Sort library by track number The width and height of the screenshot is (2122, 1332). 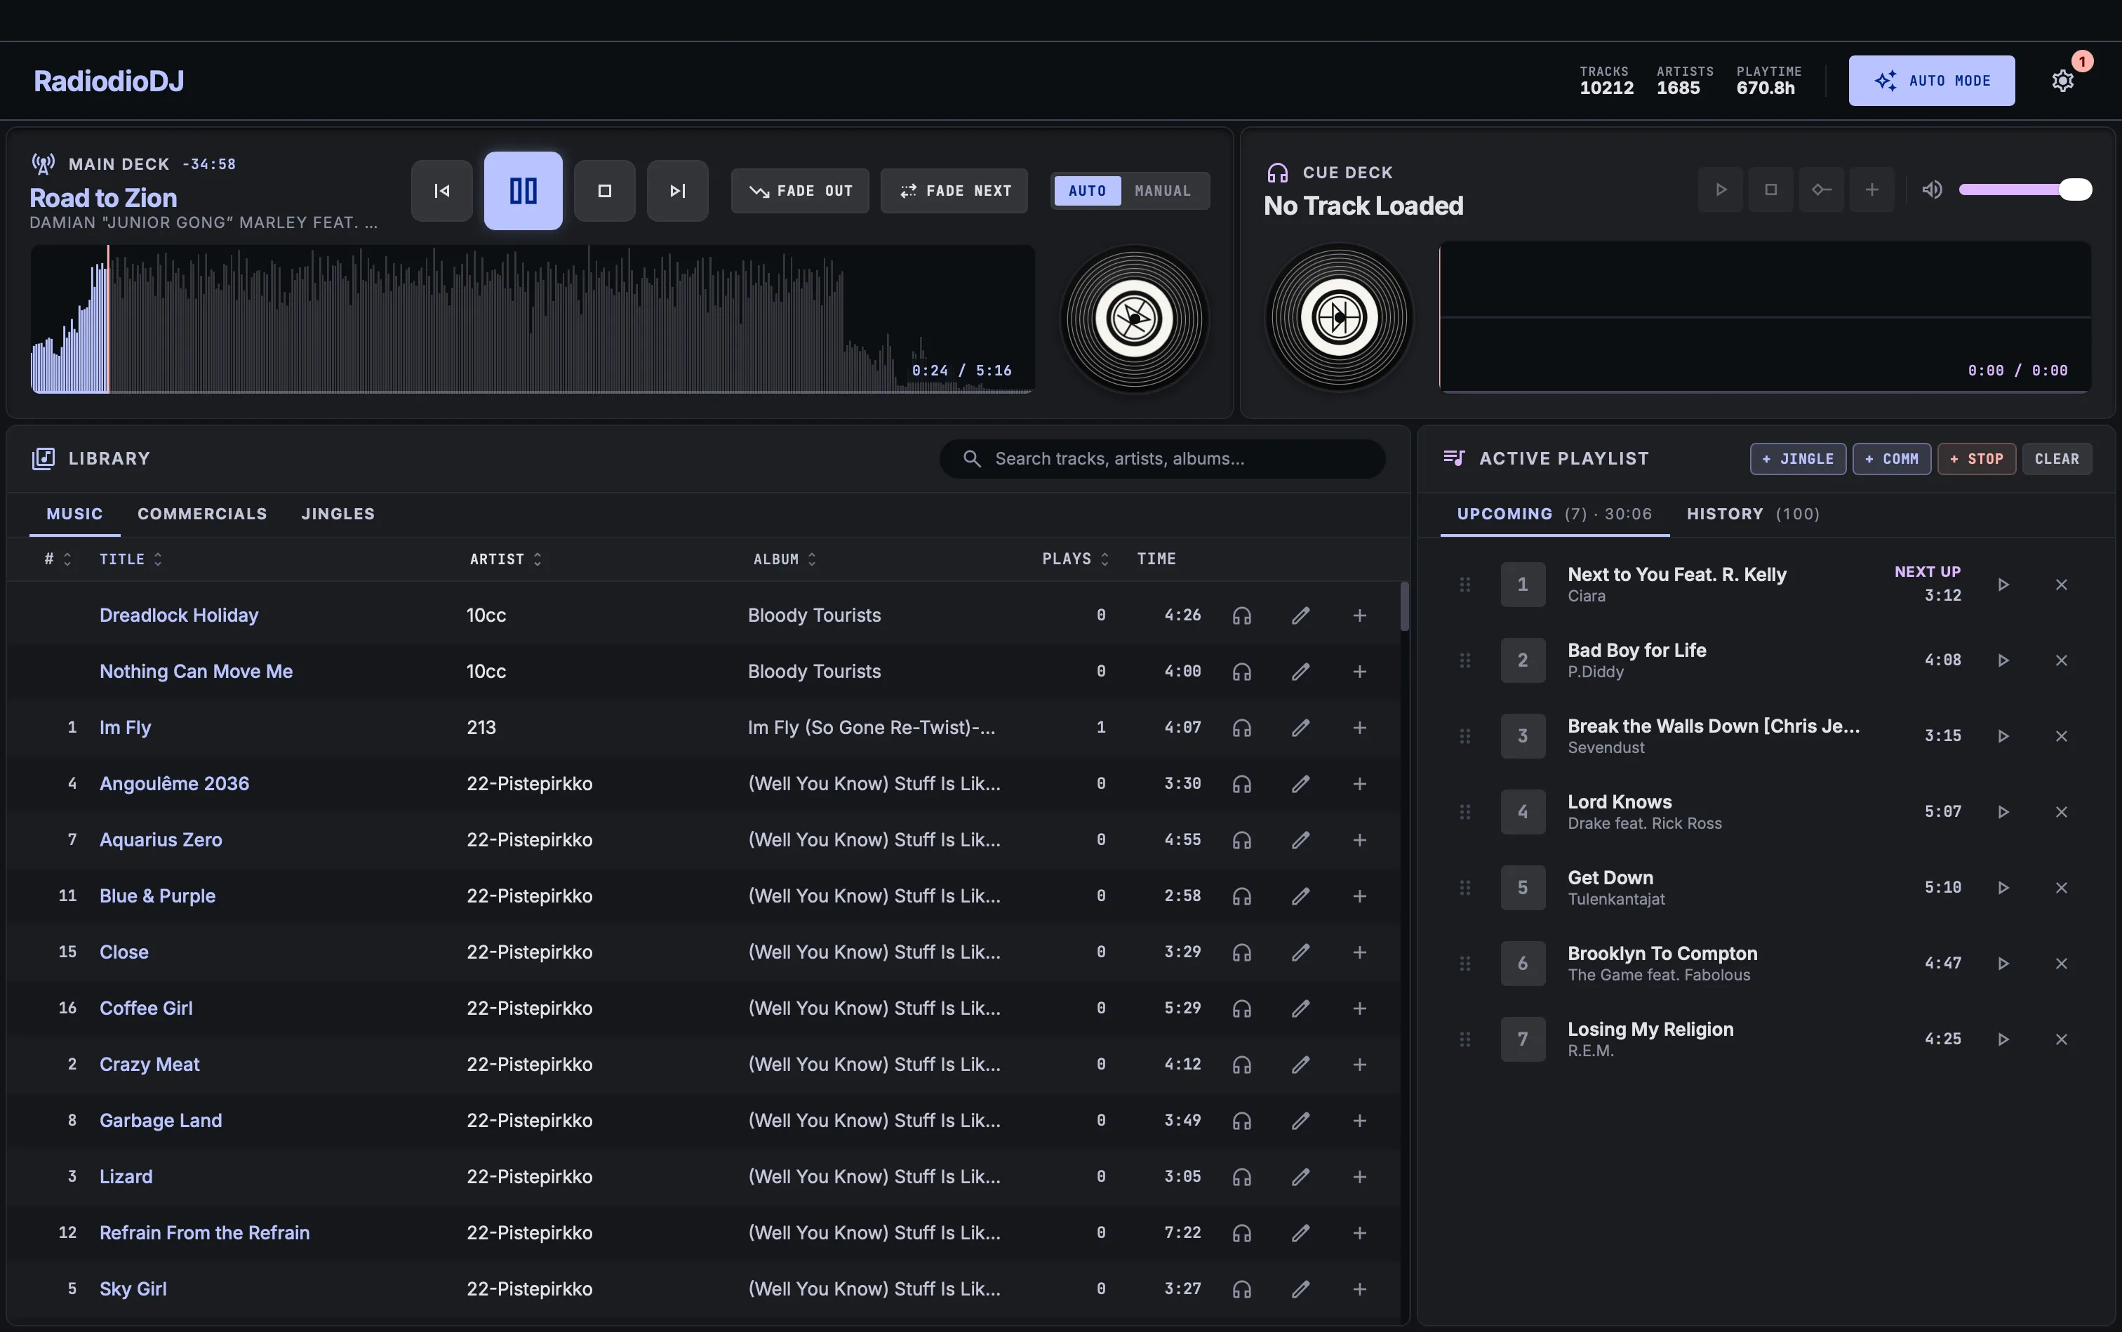tap(58, 559)
